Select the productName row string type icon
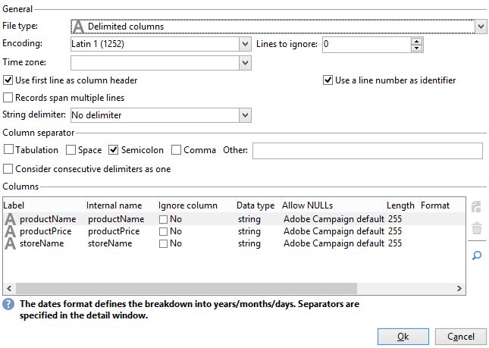The image size is (489, 348). point(10,219)
